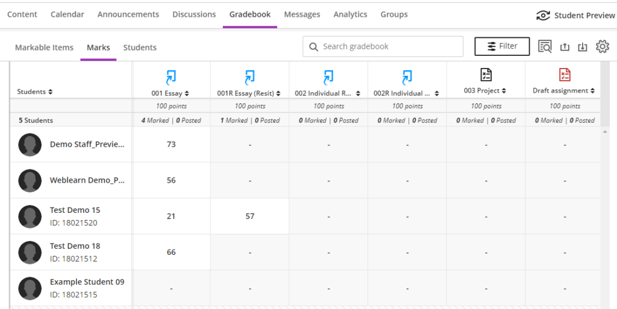Click the upload gradebook icon
The height and width of the screenshot is (309, 617).
coord(565,47)
